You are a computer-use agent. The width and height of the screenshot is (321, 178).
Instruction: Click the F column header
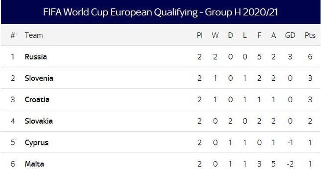(259, 35)
